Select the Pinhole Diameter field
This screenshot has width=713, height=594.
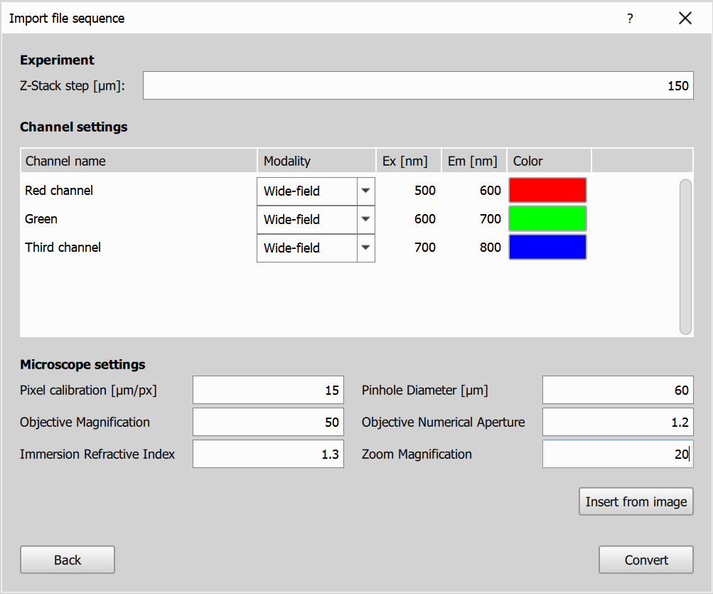[617, 390]
